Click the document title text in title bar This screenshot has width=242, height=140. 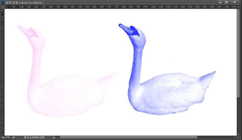(24, 2)
